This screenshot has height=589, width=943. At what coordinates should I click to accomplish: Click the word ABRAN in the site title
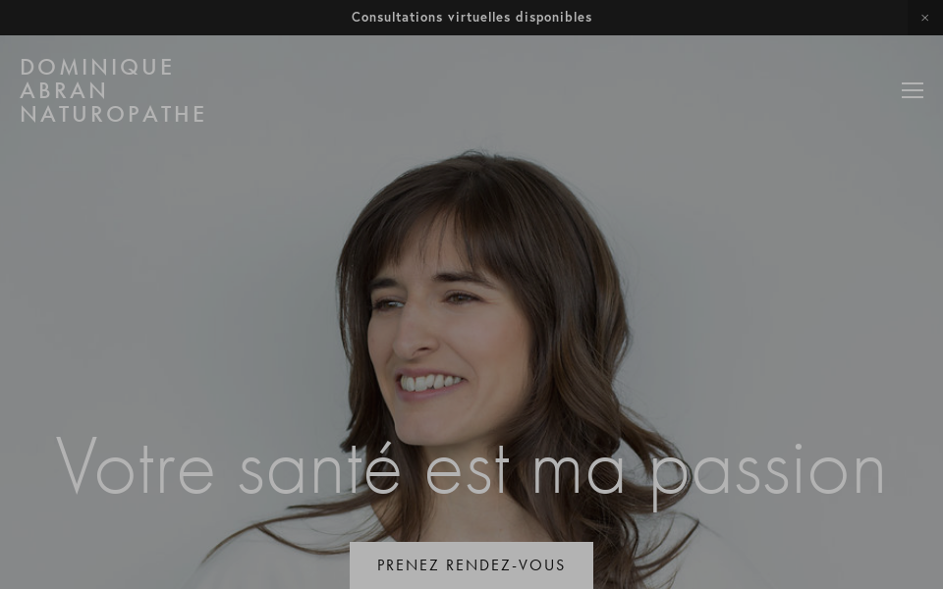tap(63, 90)
